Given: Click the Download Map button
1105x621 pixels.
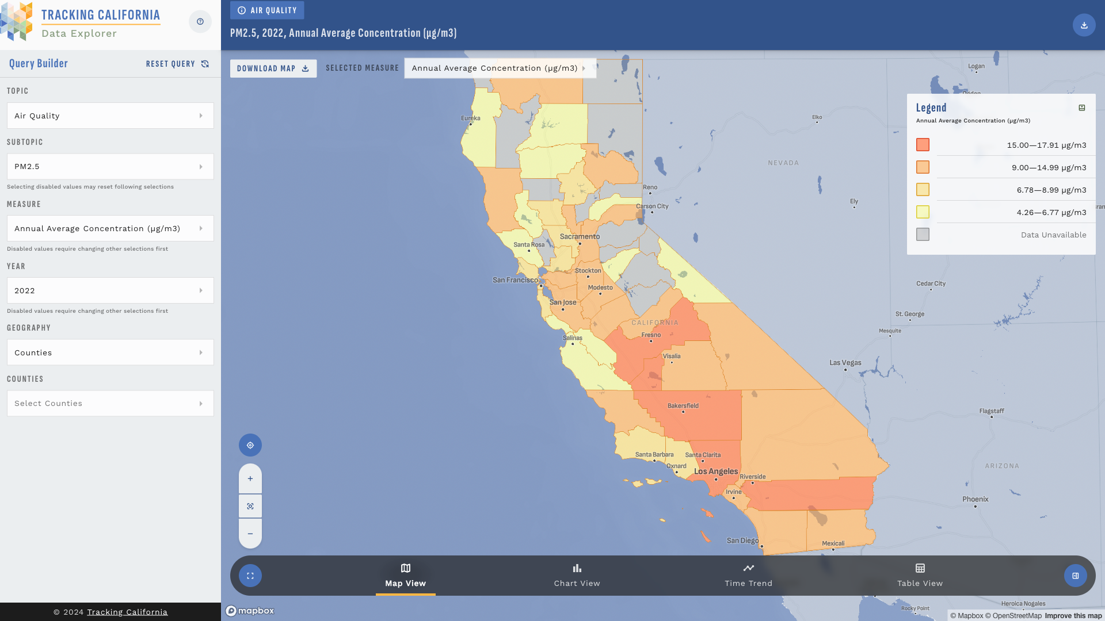Looking at the screenshot, I should point(273,68).
